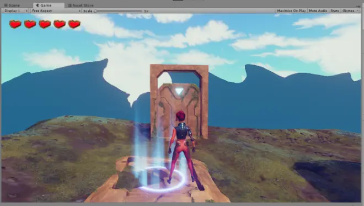This screenshot has height=206, width=364.
Task: Click the fifth heart health icon
Action: (74, 24)
